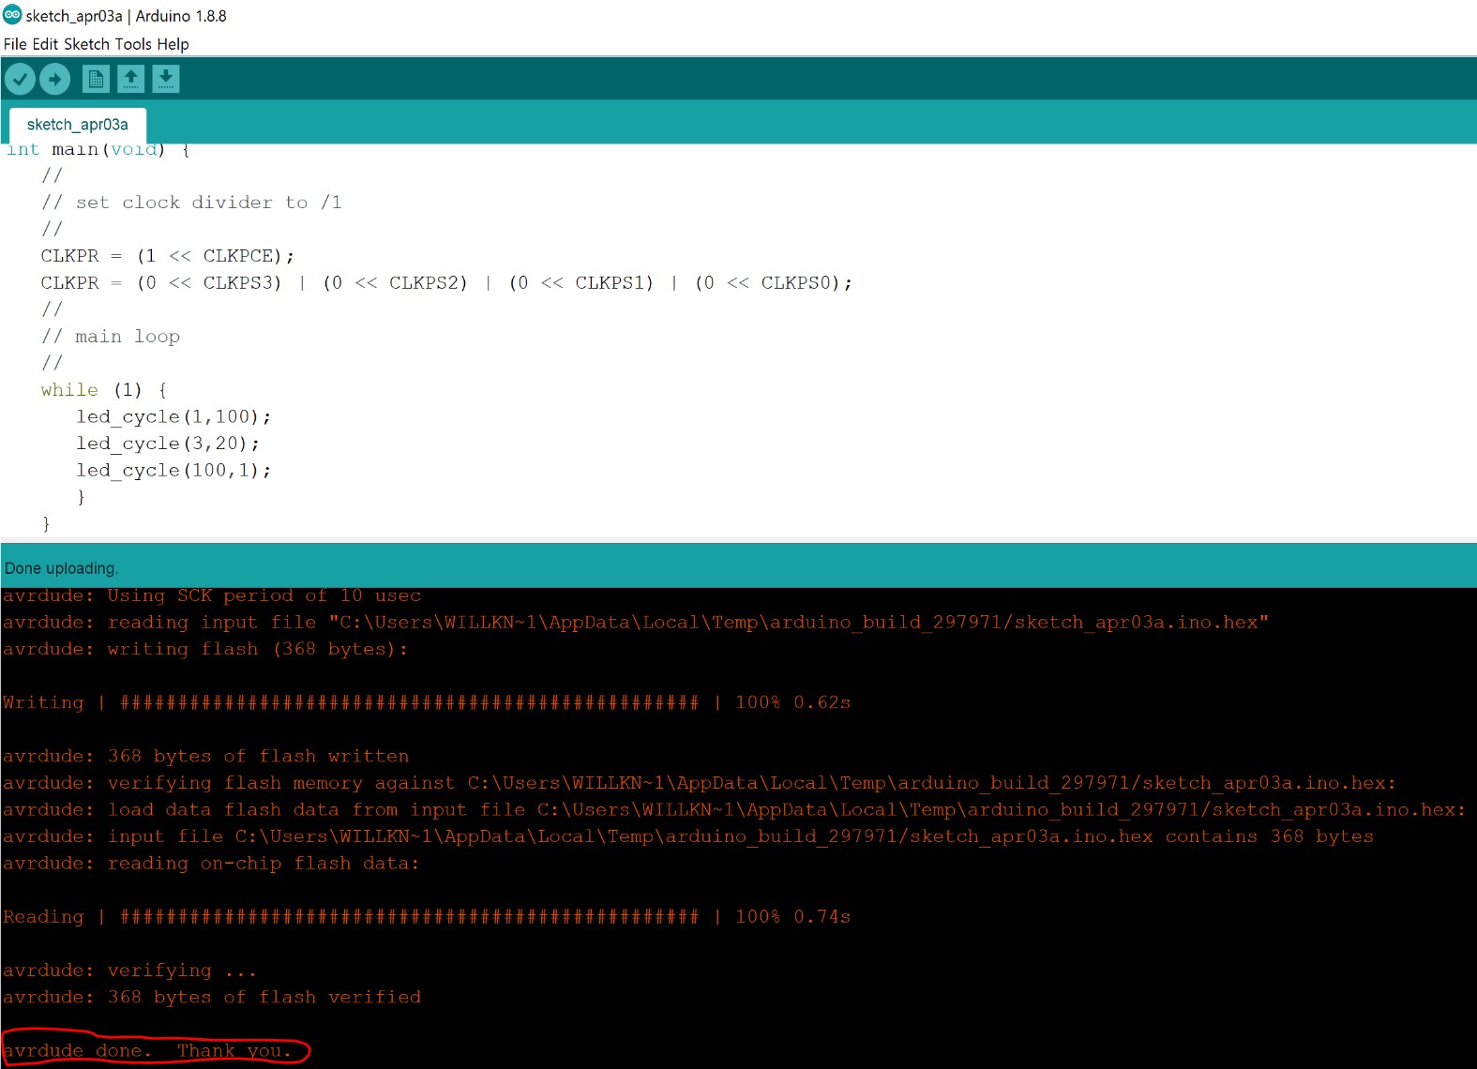Click 'Using SCK period of 10 usec' line
Viewport: 1477px width, 1069px height.
coord(212,595)
